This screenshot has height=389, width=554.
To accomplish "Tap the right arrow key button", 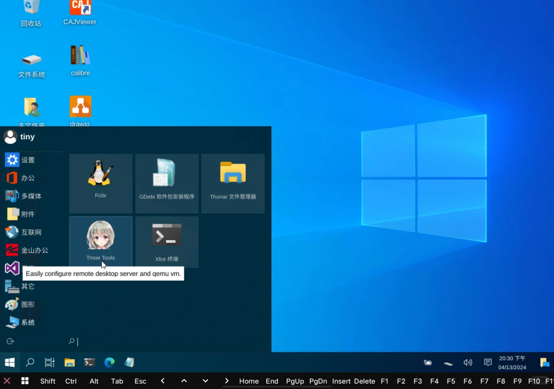I will pos(227,381).
